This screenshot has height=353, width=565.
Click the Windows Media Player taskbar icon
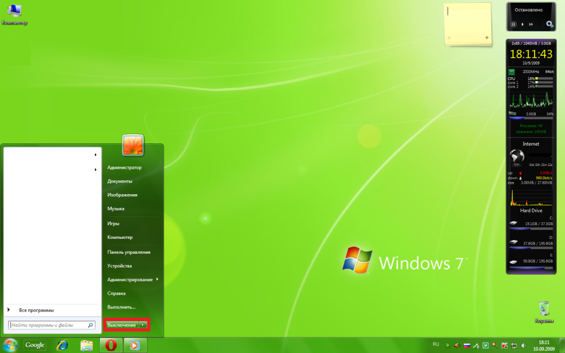133,345
